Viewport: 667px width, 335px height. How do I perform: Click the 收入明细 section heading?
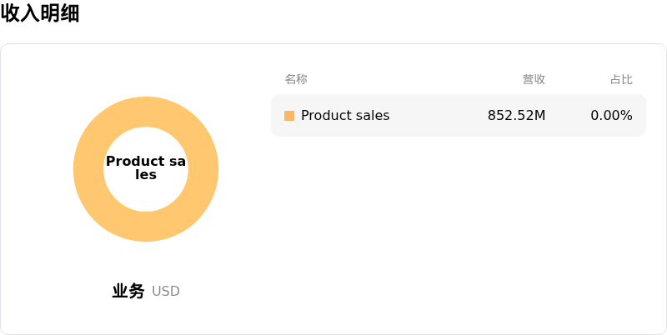tap(40, 13)
